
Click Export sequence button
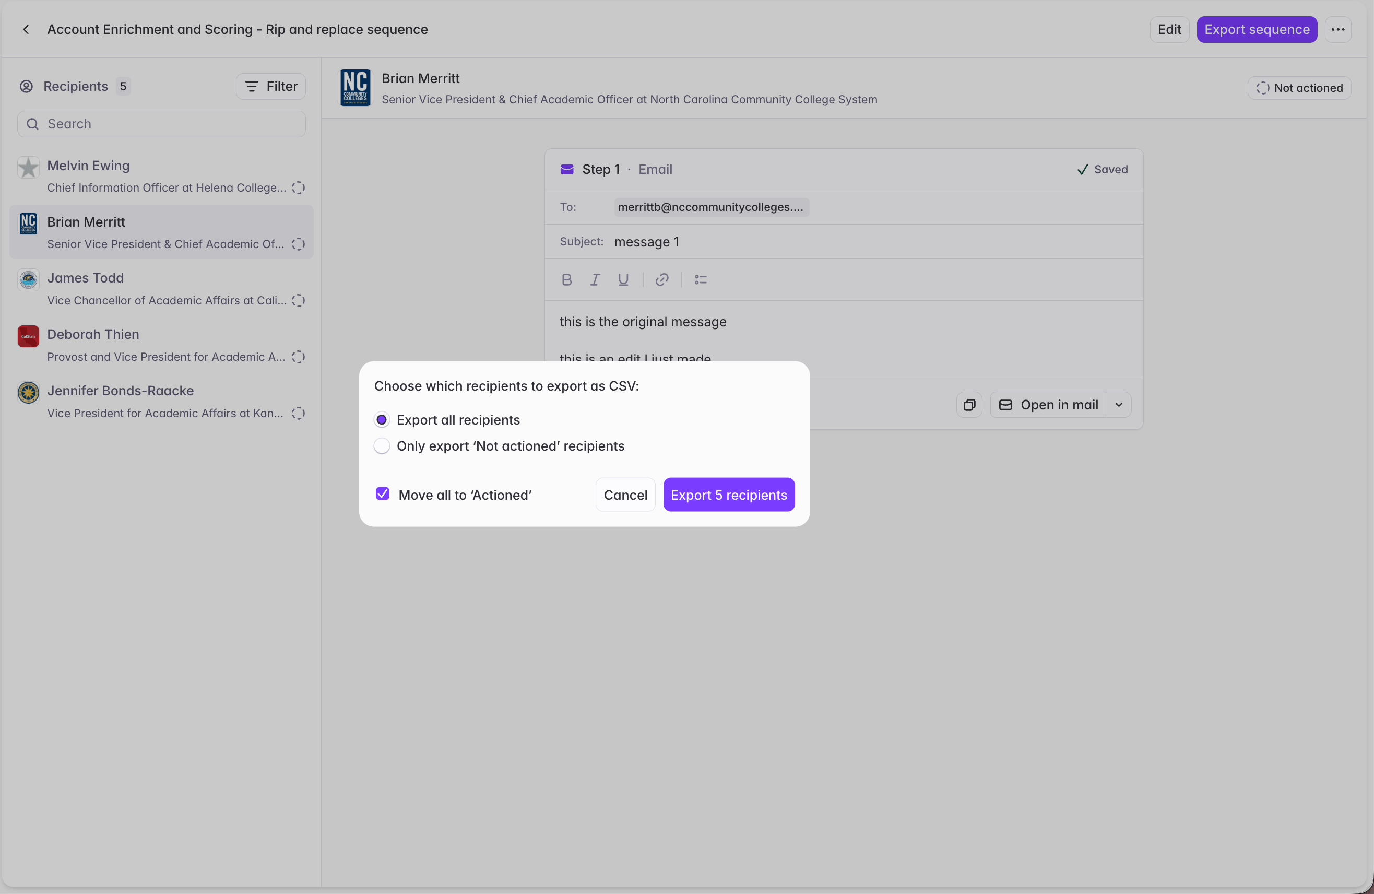coord(1257,29)
